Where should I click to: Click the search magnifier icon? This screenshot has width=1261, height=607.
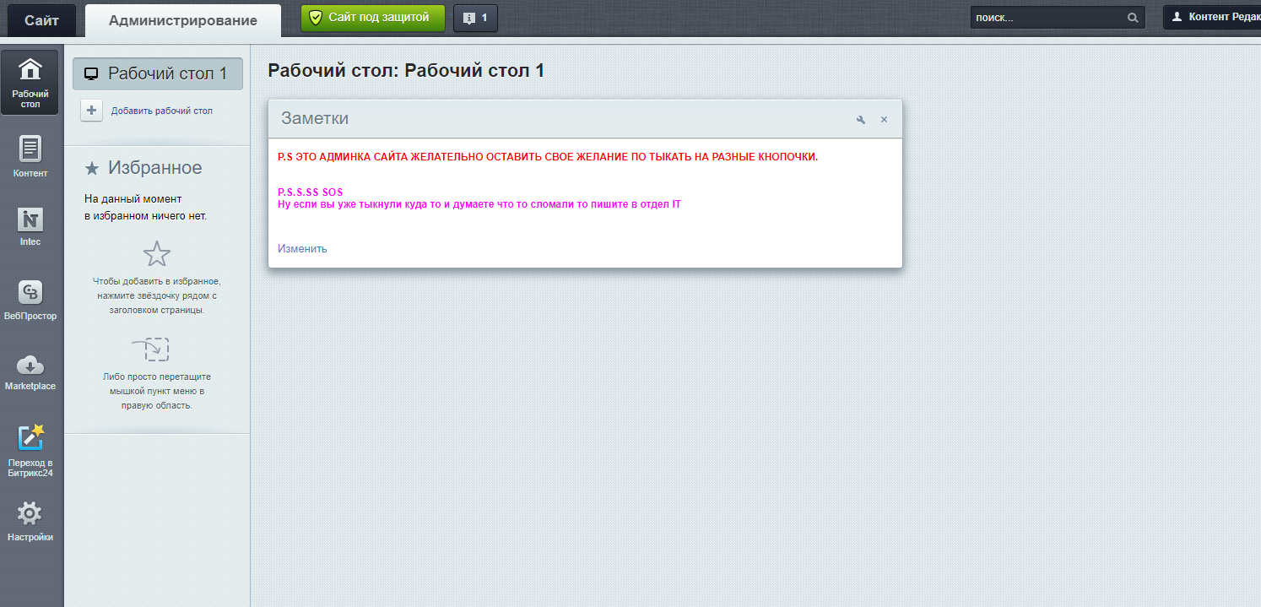point(1133,17)
